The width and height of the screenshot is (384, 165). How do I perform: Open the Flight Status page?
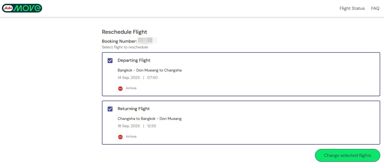tap(352, 8)
